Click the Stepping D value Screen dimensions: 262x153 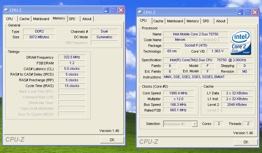(245, 66)
